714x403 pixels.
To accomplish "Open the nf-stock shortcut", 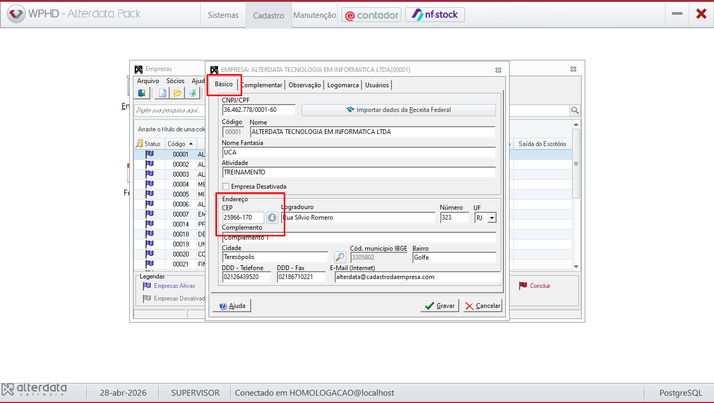I will coord(435,15).
